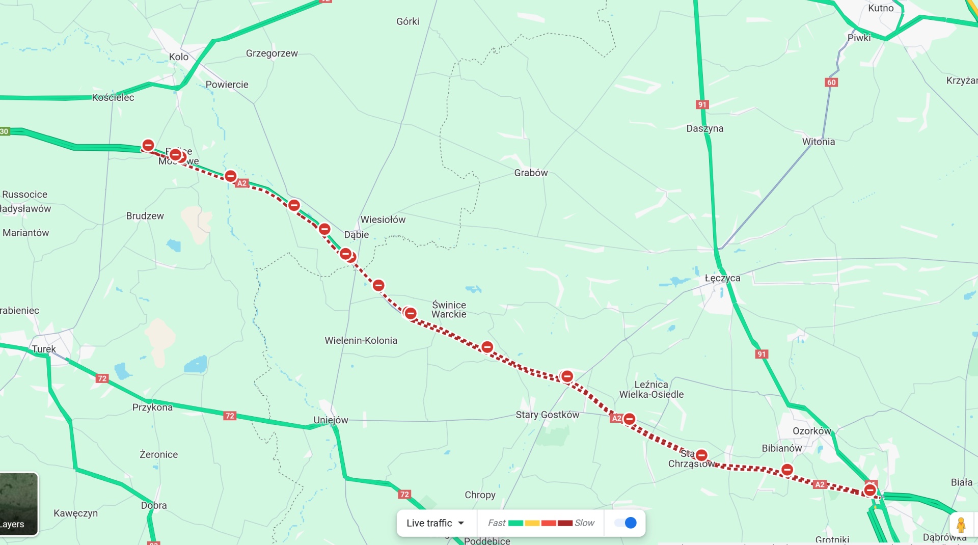Click the Turek town label

(44, 349)
